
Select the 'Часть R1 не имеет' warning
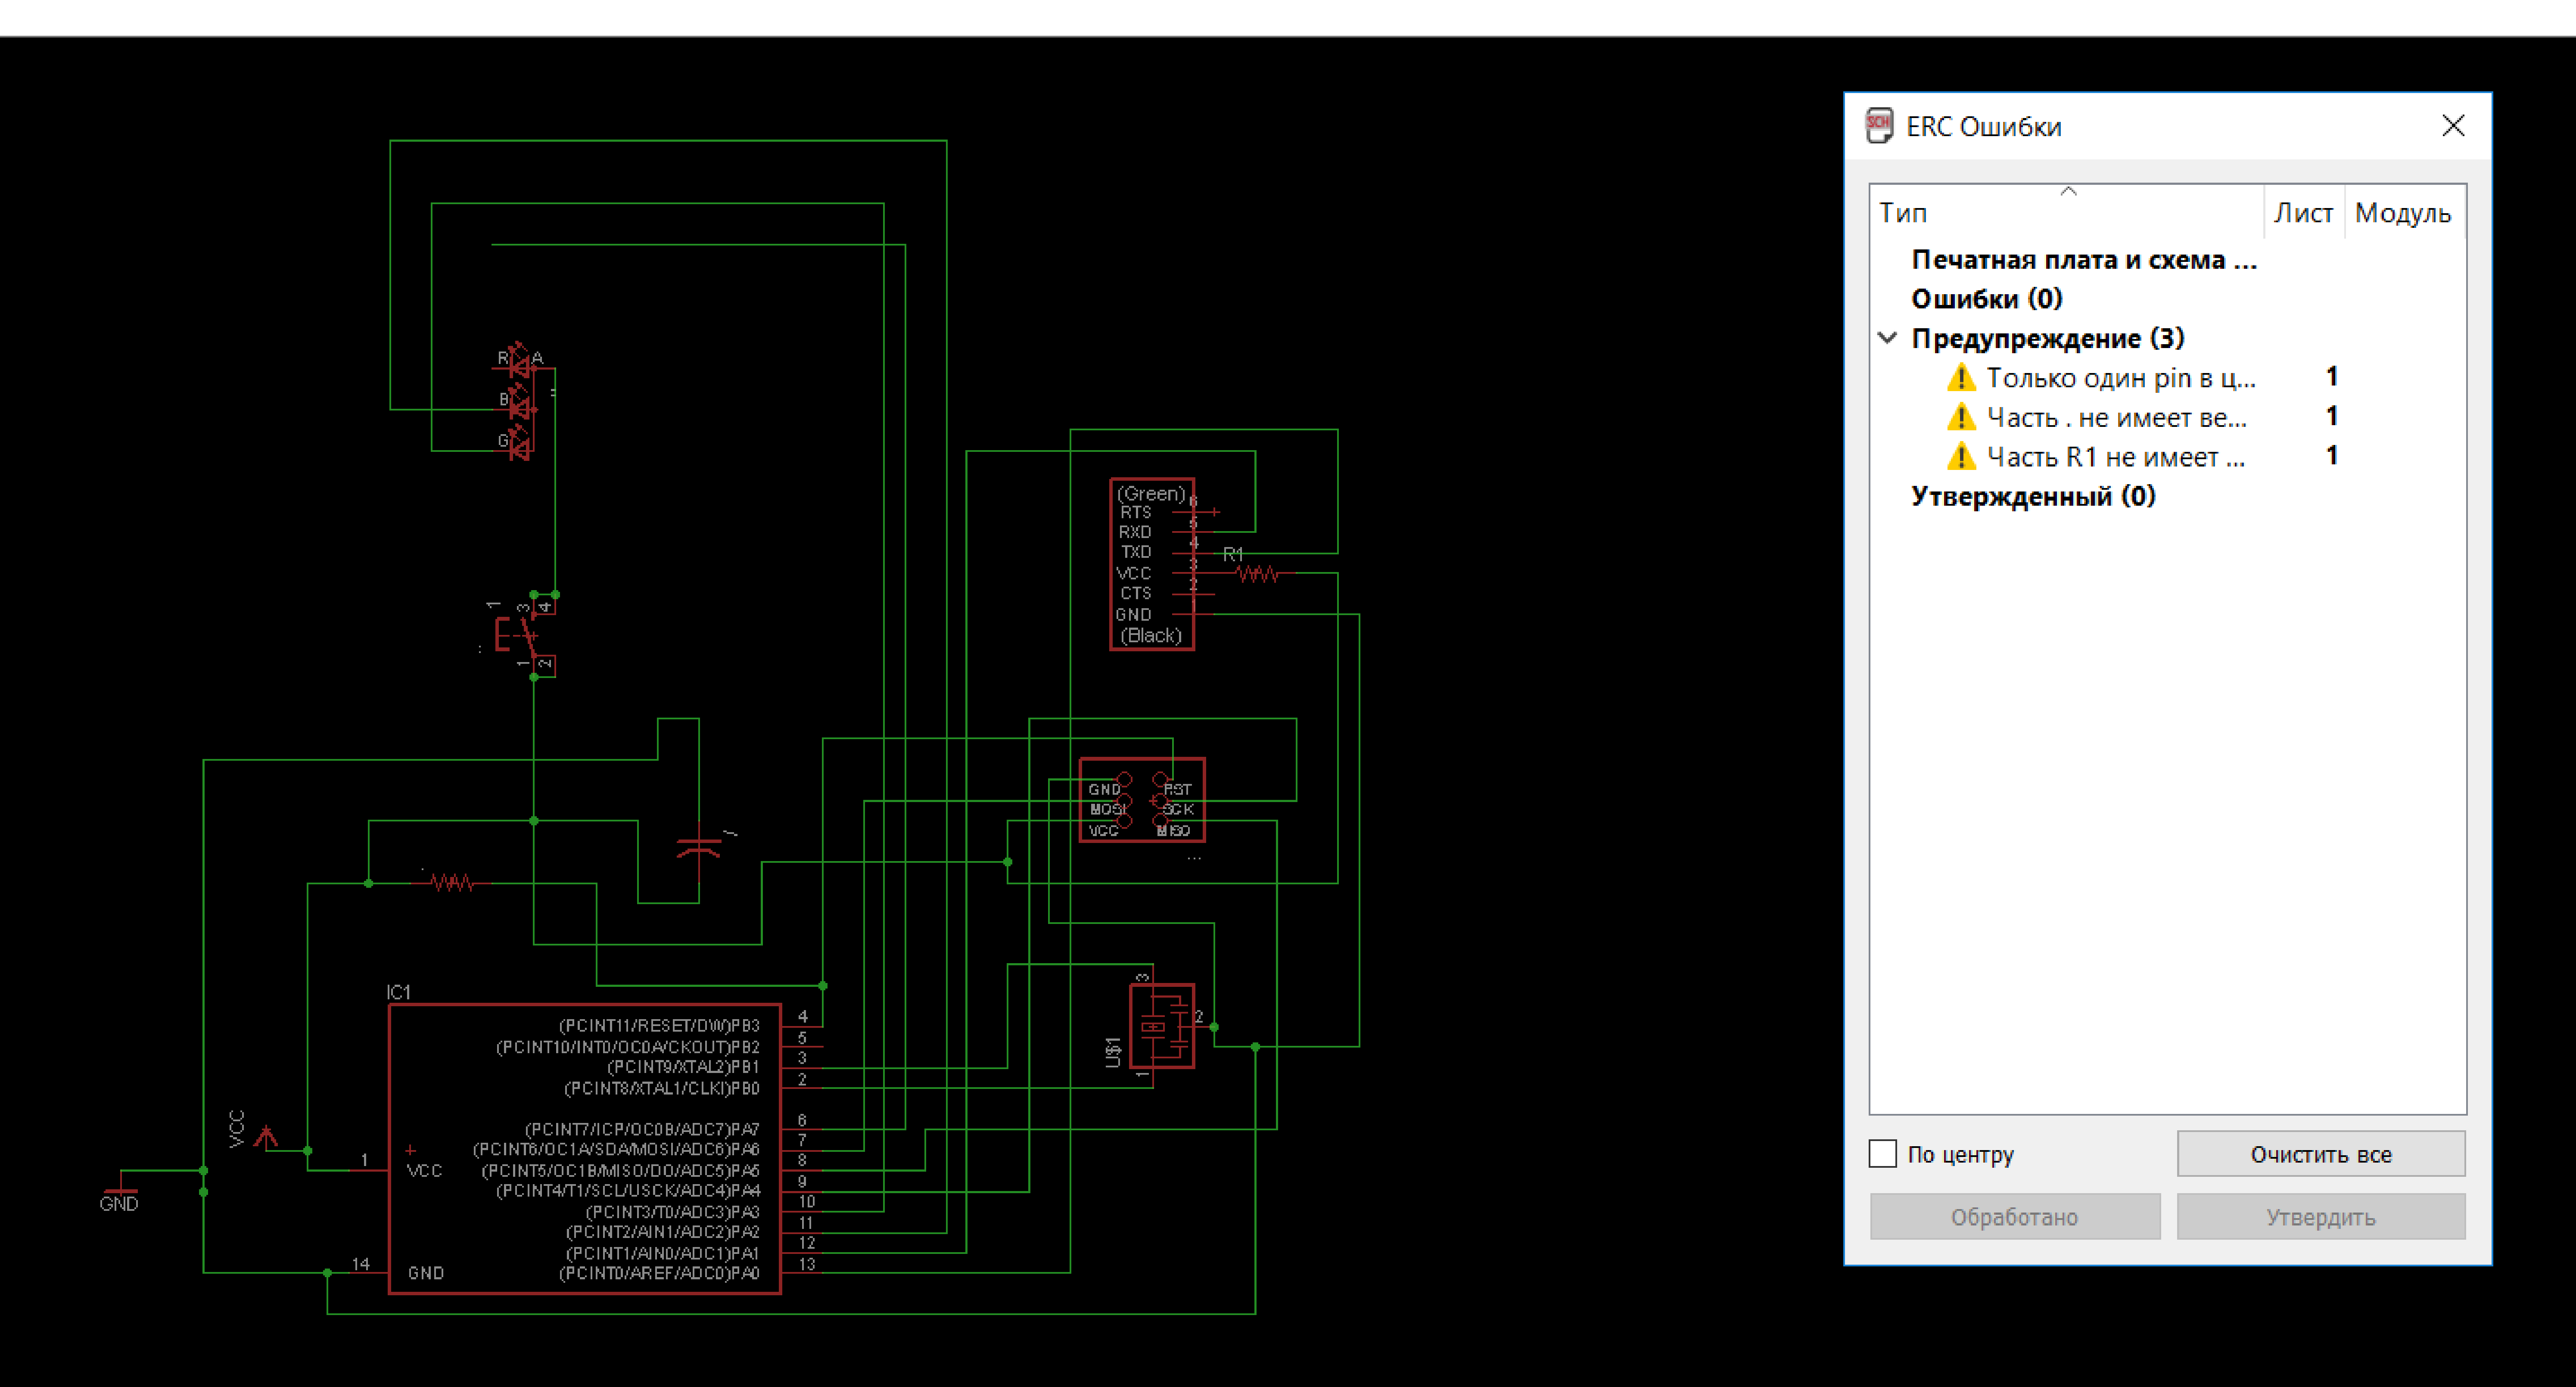[x=2115, y=457]
